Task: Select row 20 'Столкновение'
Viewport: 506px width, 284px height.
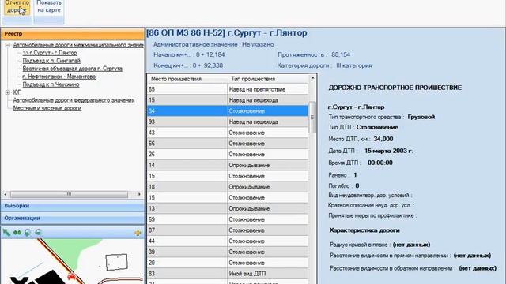Action: coord(228,263)
